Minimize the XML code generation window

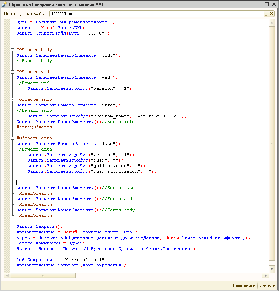(x=260, y=4)
